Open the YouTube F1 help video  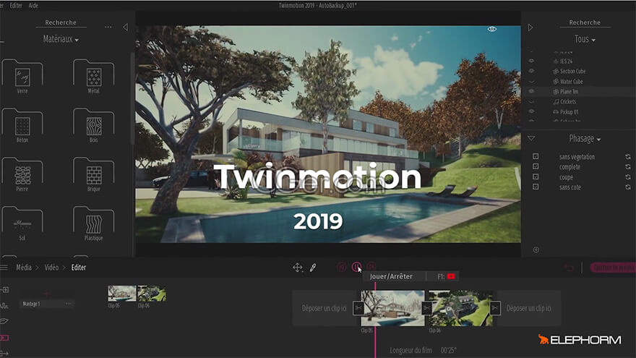(x=451, y=276)
